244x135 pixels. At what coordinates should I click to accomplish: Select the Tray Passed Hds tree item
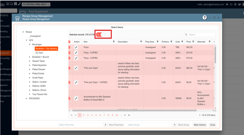click(x=40, y=94)
